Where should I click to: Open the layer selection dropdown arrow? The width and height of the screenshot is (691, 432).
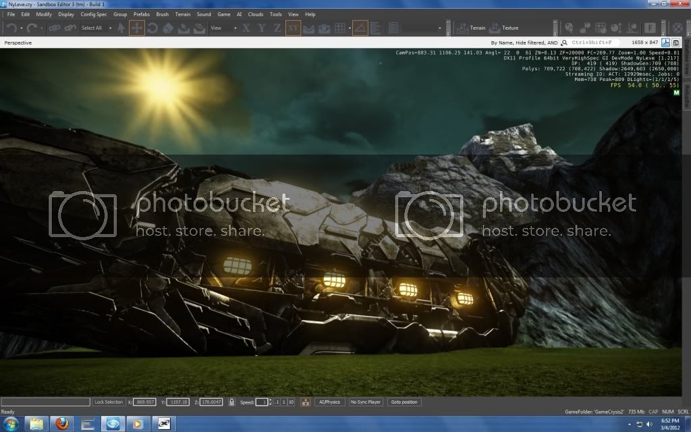[x=439, y=28]
